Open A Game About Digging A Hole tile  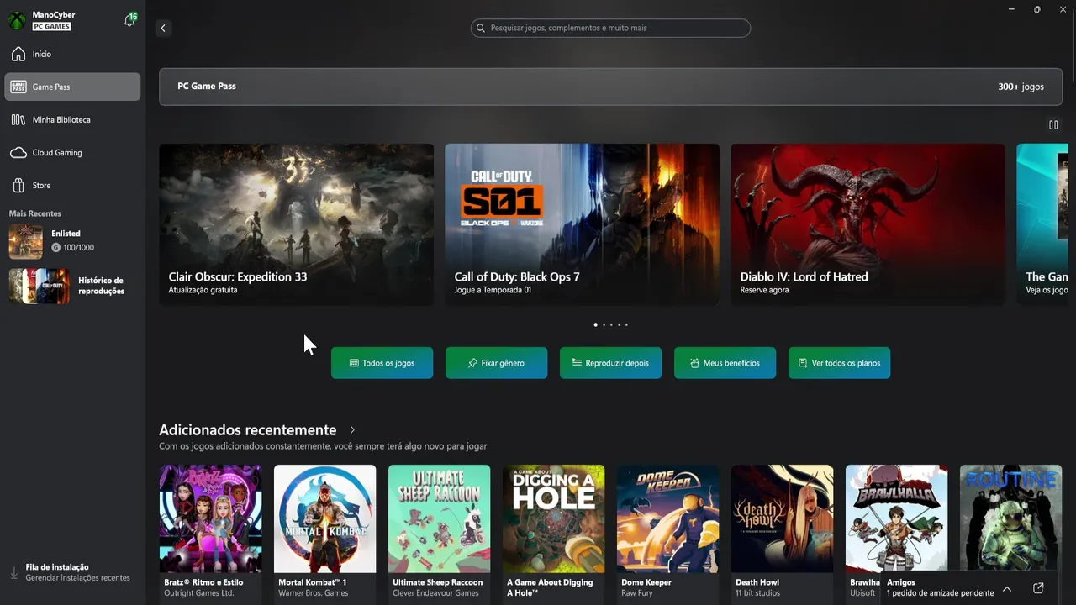553,533
